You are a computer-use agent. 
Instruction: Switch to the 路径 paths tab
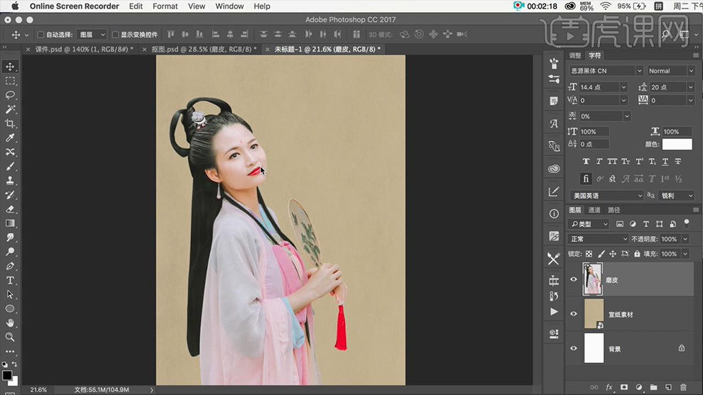614,210
